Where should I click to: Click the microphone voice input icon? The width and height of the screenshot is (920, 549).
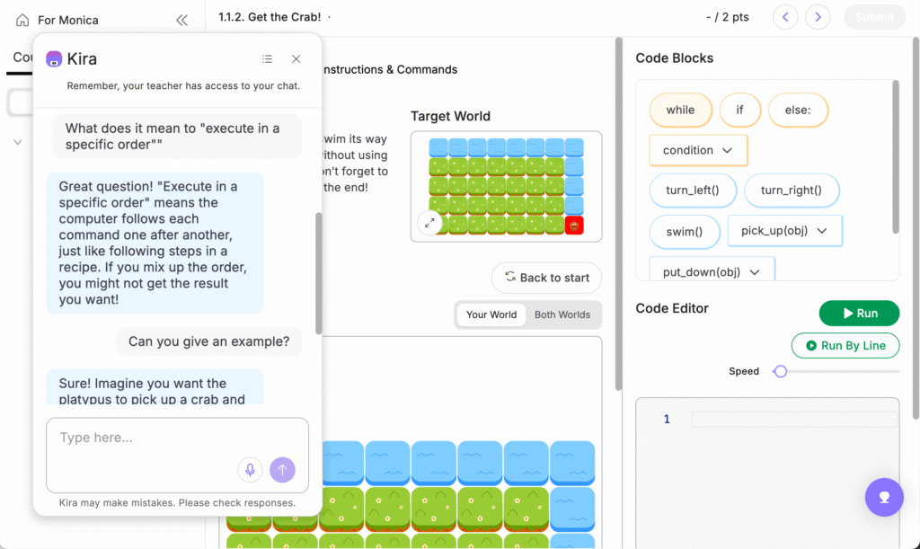250,469
